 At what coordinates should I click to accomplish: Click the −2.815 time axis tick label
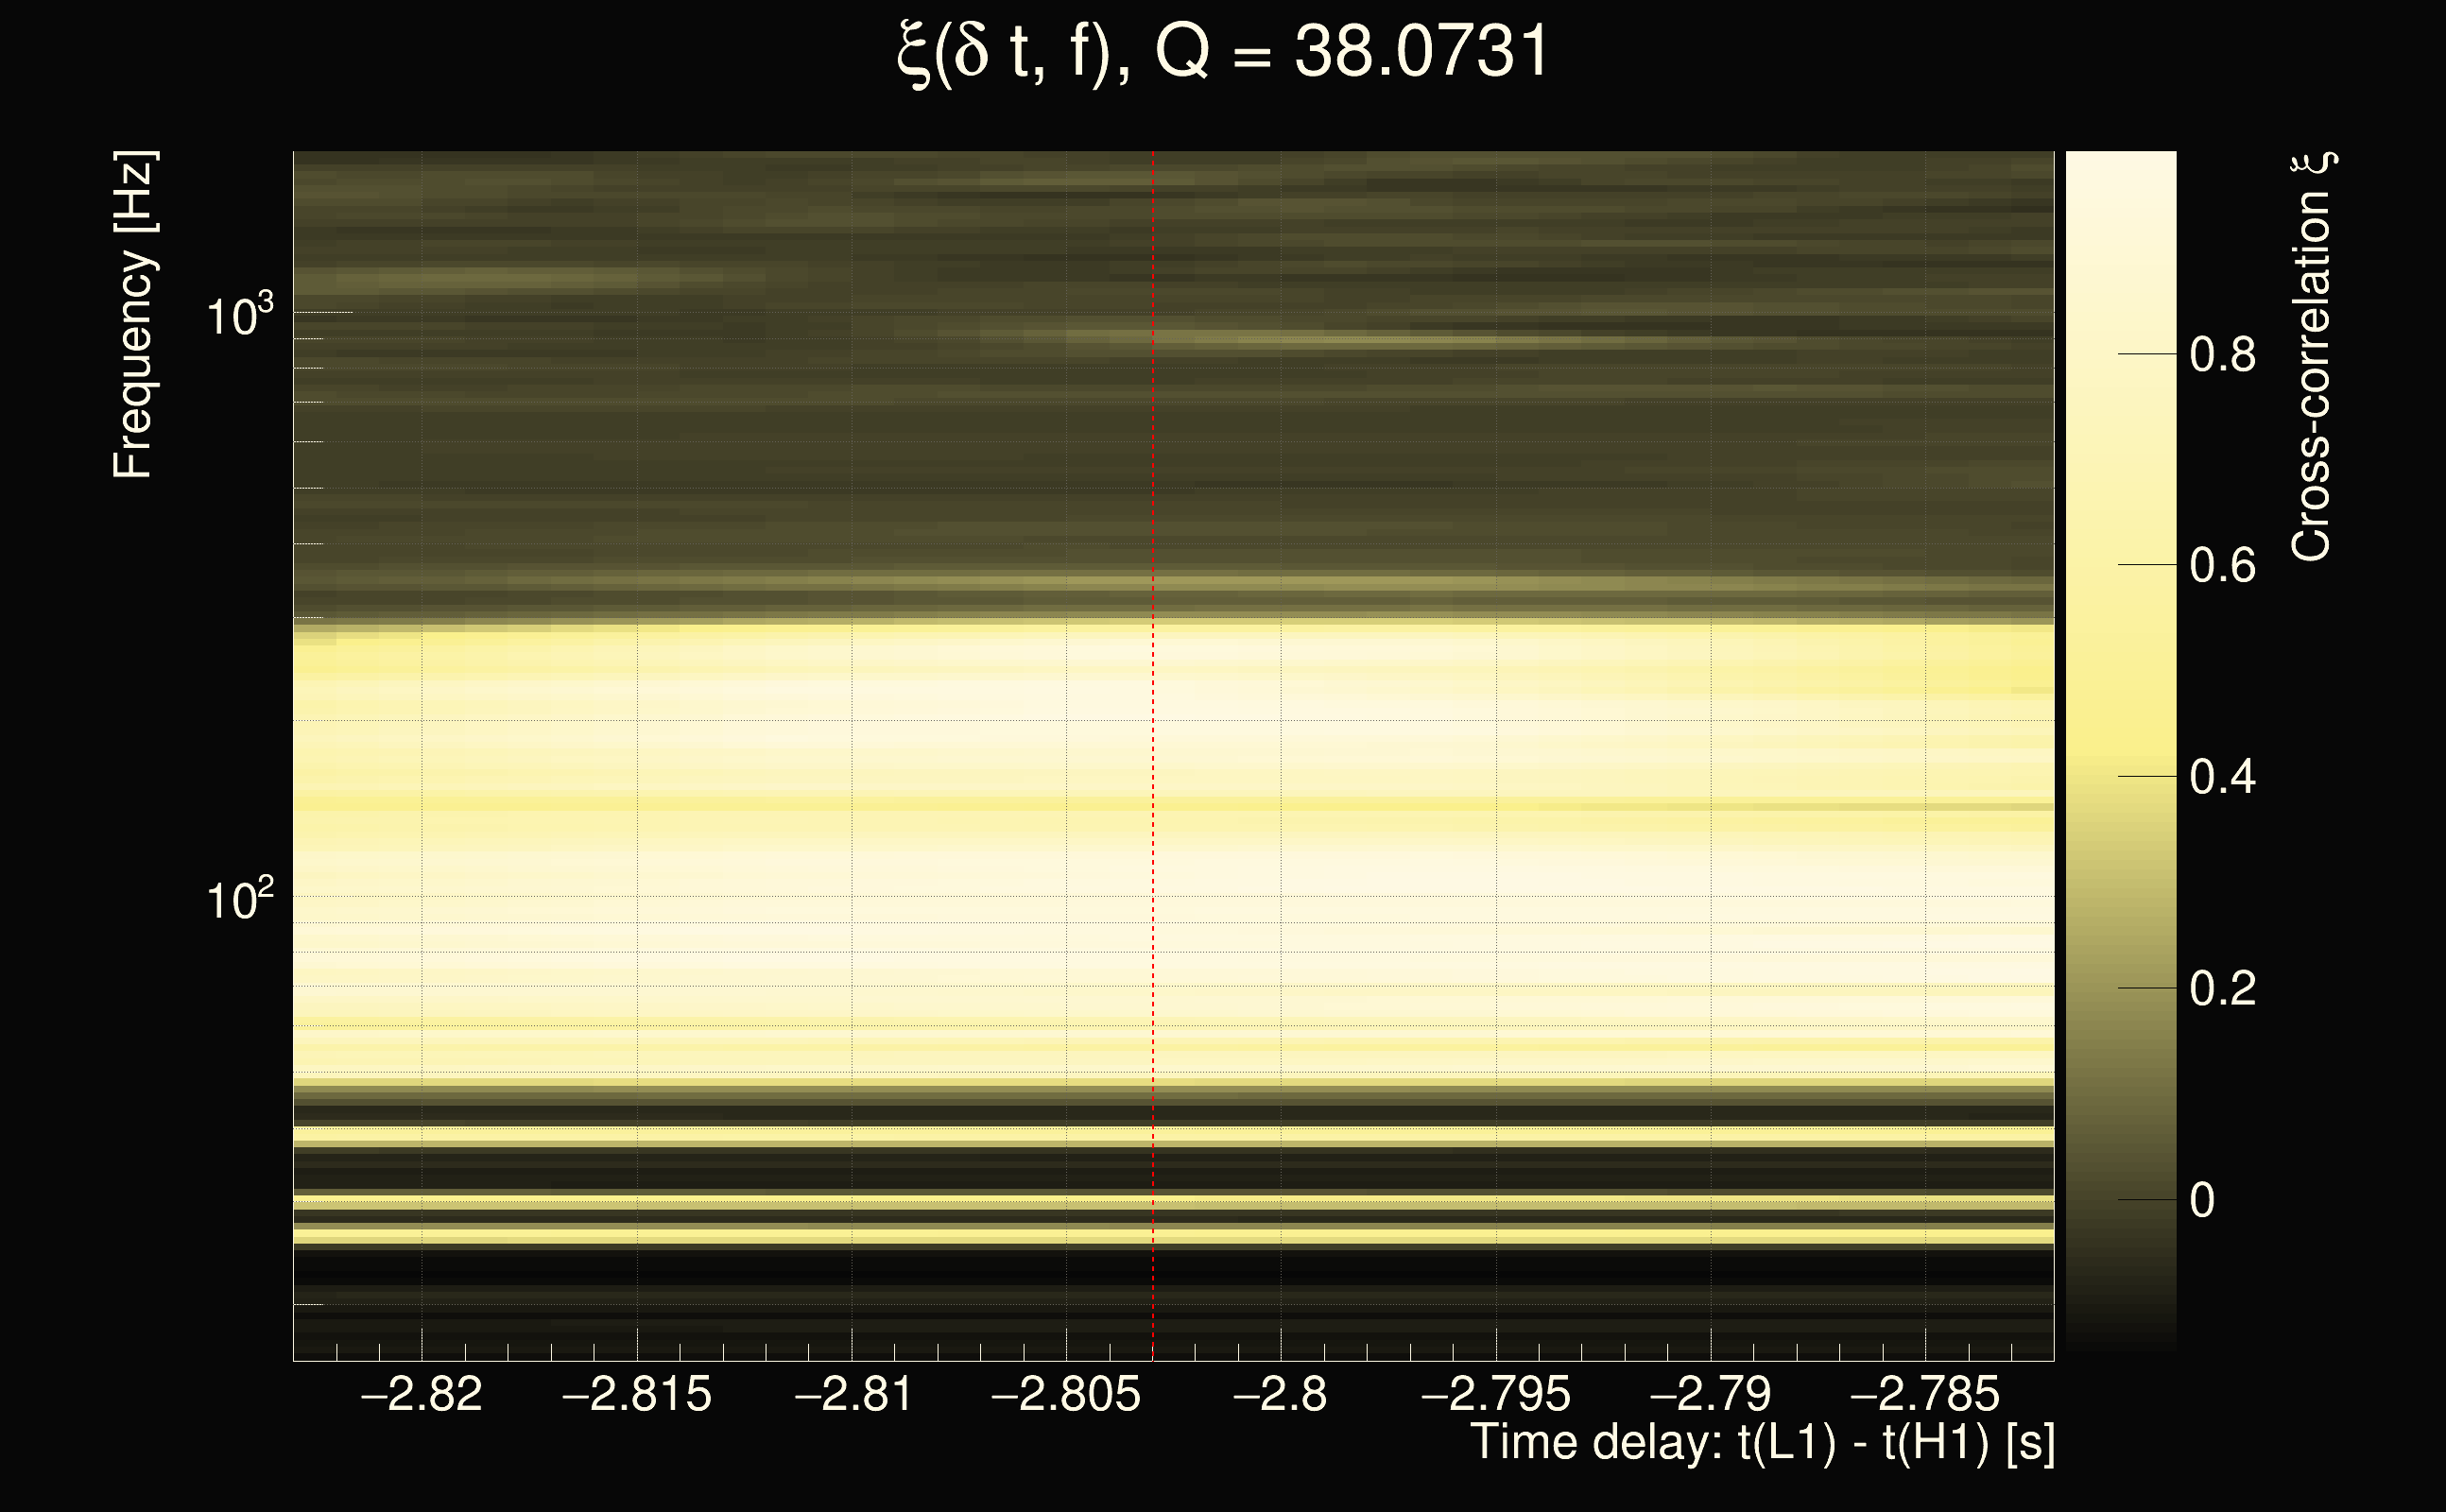pyautogui.click(x=636, y=1394)
